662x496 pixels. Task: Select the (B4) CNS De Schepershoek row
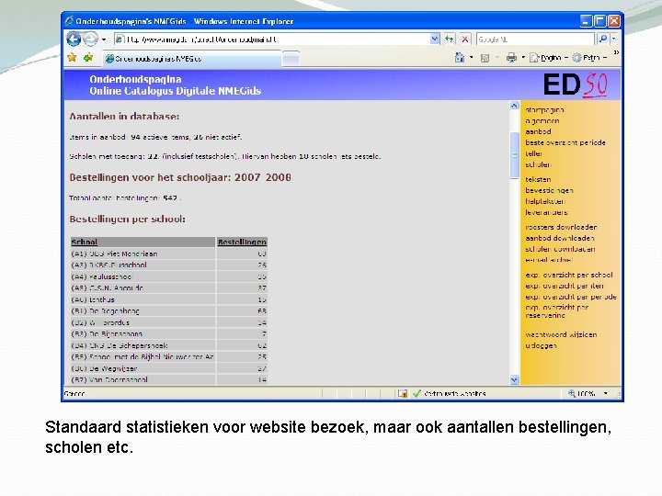tap(169, 345)
